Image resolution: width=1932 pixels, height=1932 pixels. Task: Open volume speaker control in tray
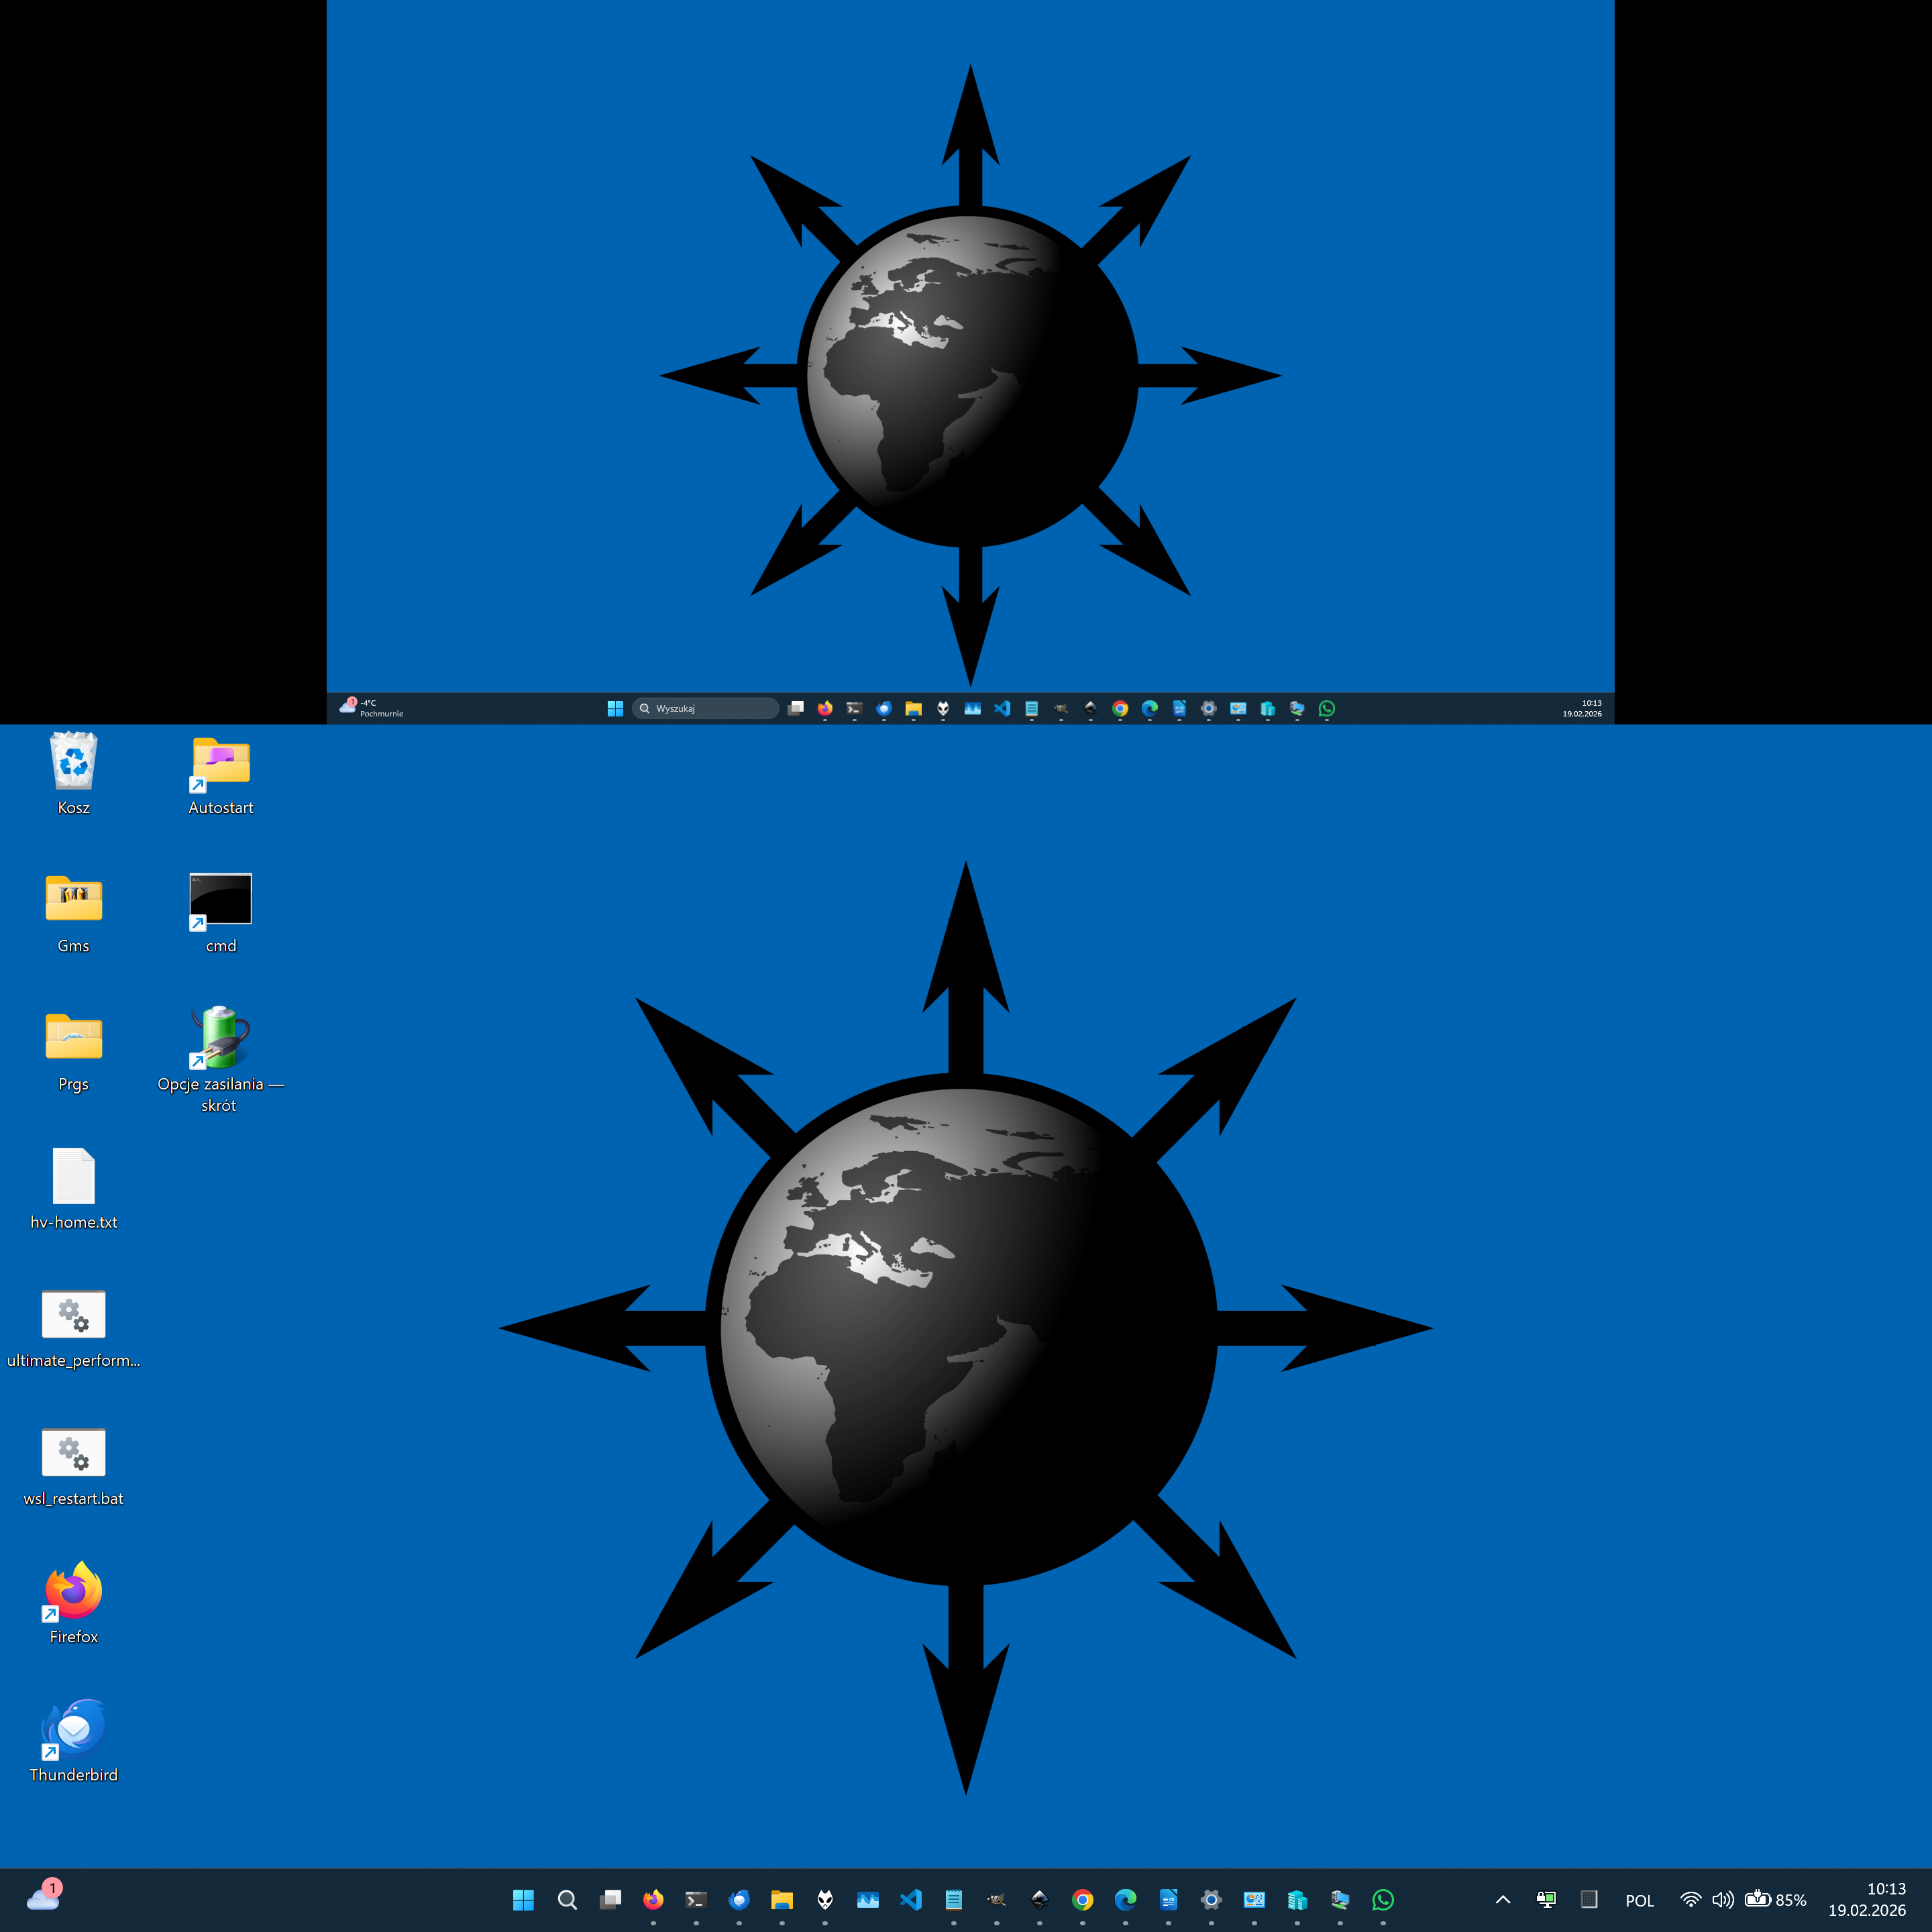1722,1899
